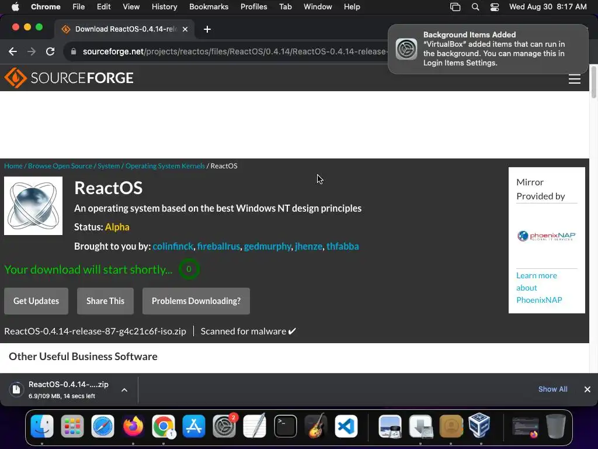This screenshot has height=449, width=598.
Task: Open the Apple menu
Action: coord(15,6)
